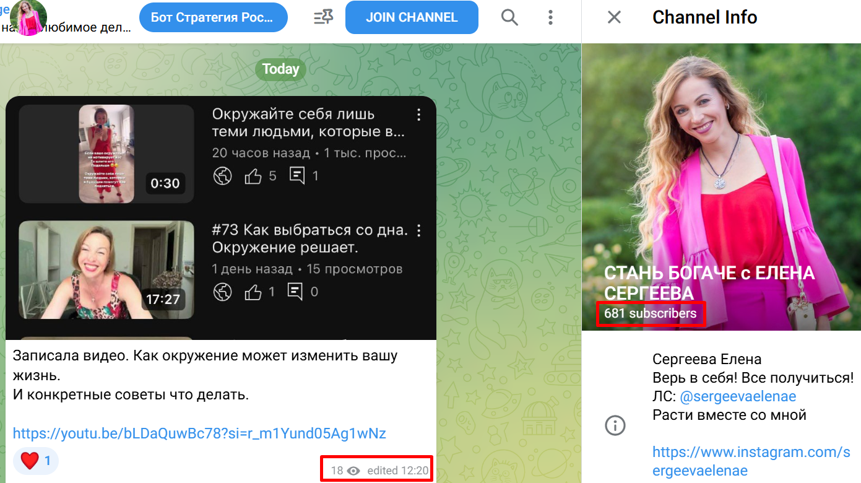
Task: Click the 17:27 video thumbnail
Action: click(x=106, y=270)
